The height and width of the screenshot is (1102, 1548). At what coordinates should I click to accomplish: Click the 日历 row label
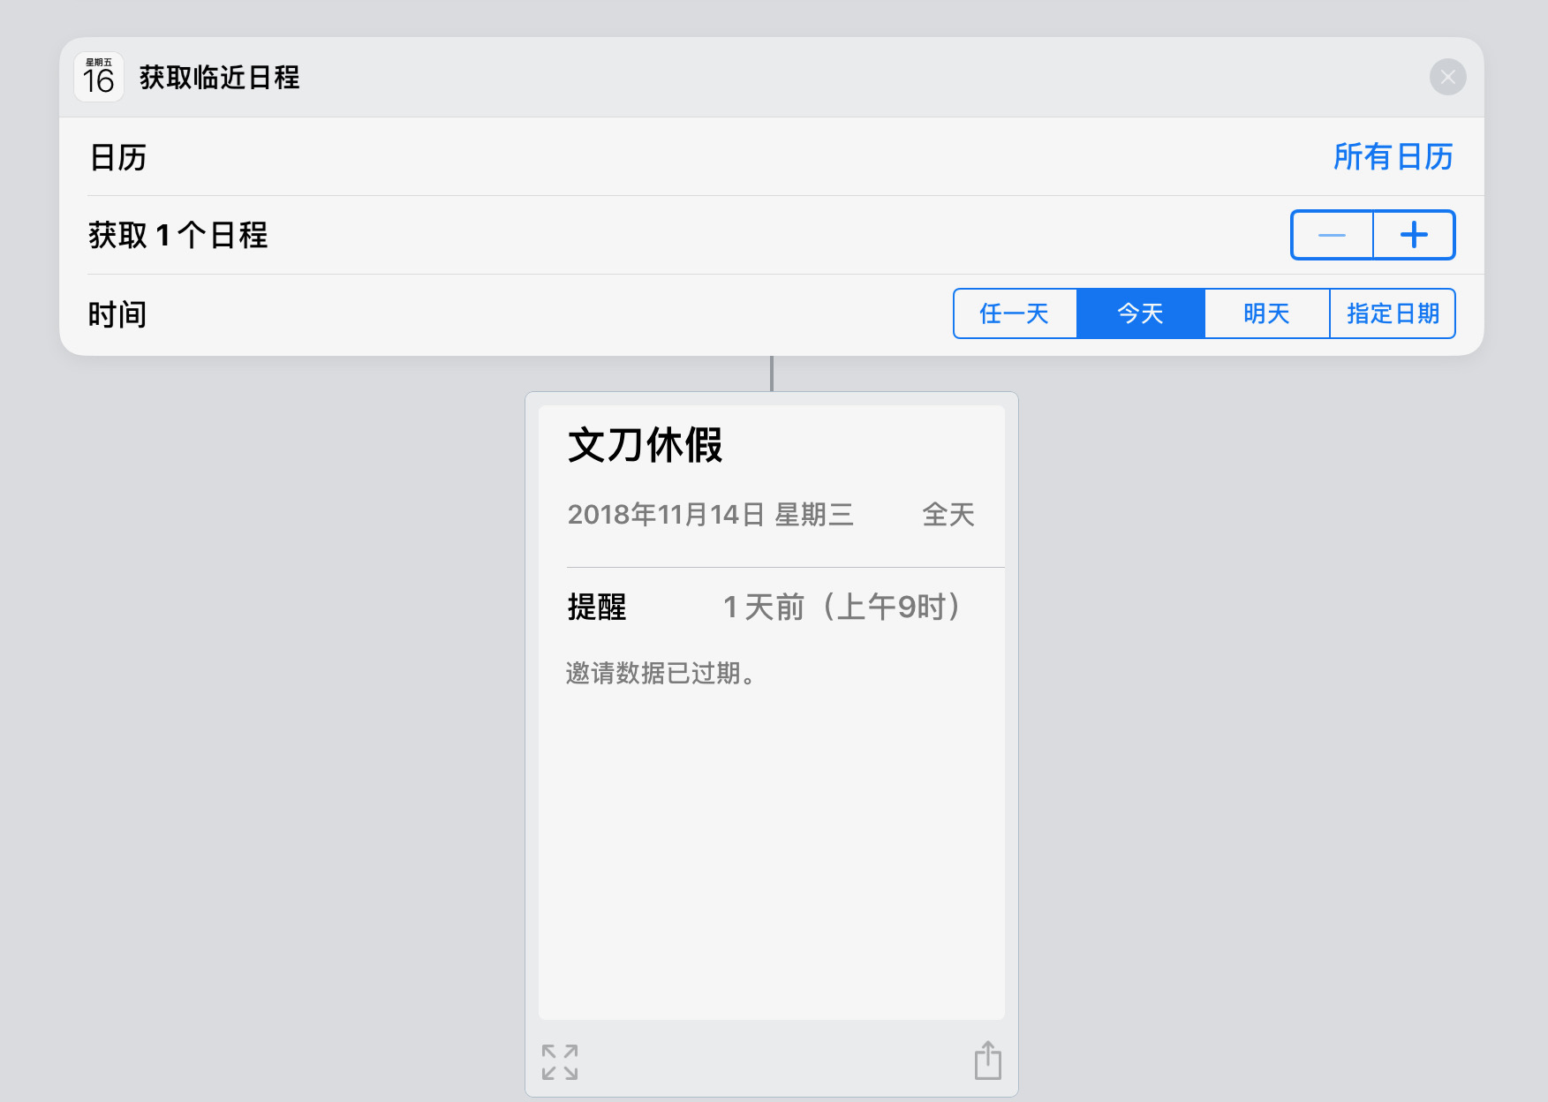click(x=118, y=158)
